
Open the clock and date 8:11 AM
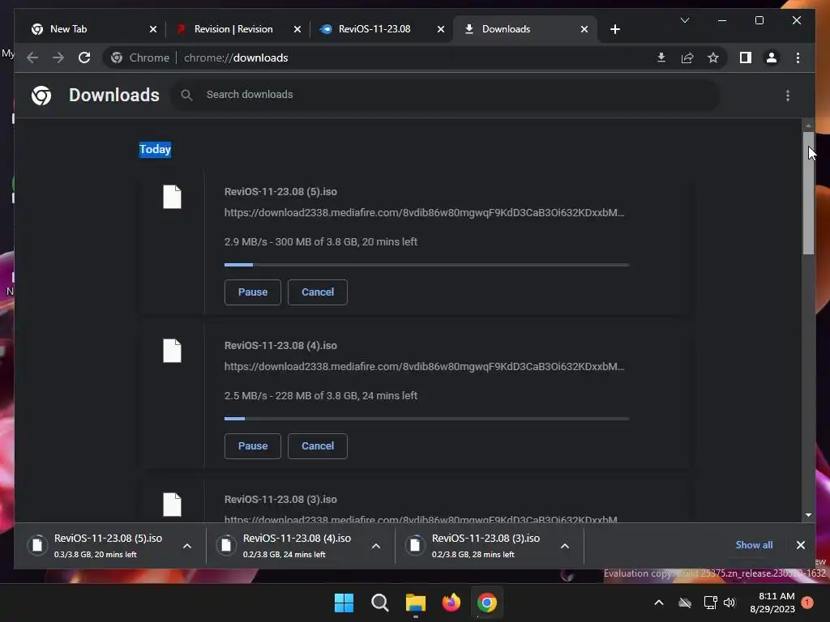772,603
